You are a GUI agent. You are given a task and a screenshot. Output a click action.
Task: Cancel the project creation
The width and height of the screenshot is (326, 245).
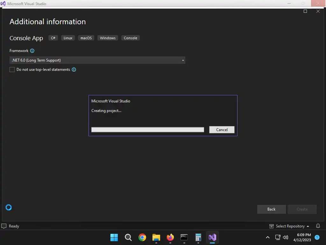222,130
